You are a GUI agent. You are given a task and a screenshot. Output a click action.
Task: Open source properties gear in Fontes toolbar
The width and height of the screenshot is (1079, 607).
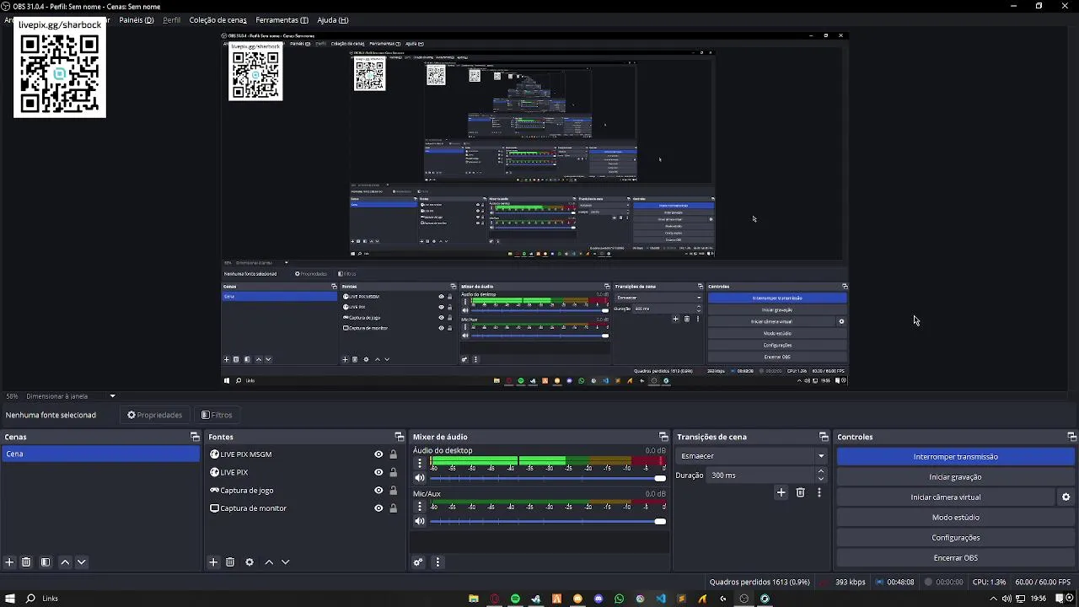250,562
